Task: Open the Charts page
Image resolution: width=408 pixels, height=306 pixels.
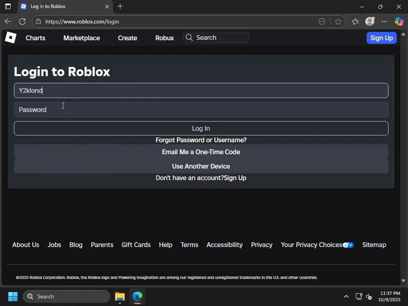Action: click(35, 38)
